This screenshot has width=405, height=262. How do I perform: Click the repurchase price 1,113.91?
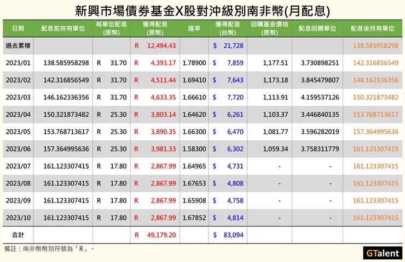(275, 97)
